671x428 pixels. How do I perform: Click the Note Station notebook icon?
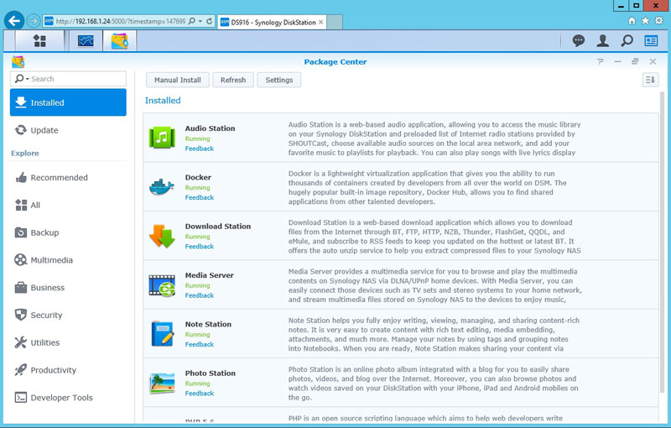coord(162,334)
